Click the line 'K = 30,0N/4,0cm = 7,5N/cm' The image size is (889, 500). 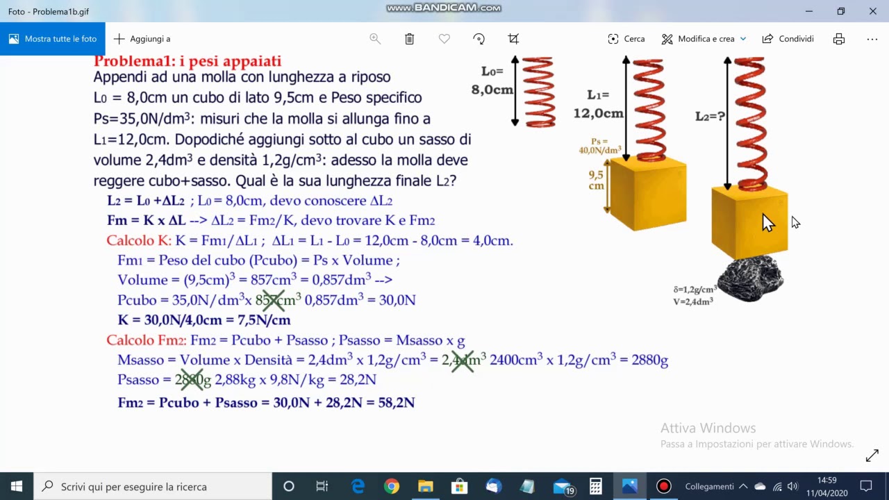[204, 320]
